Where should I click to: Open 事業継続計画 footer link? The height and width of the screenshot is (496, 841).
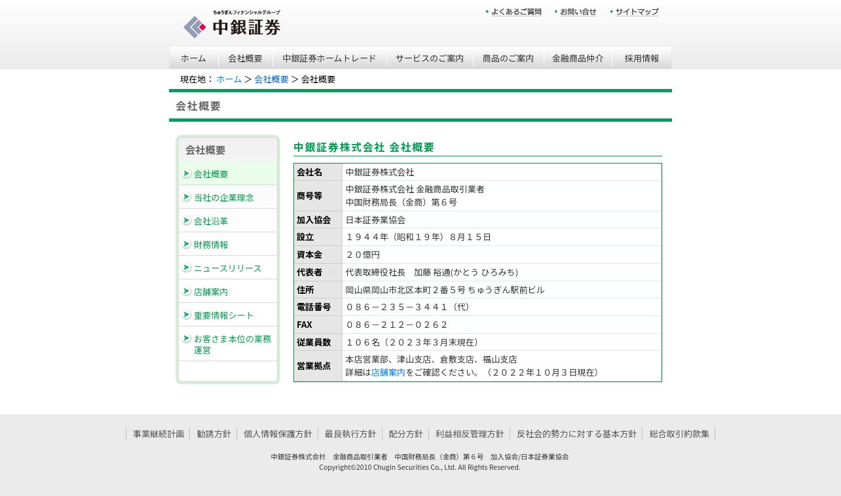point(159,434)
